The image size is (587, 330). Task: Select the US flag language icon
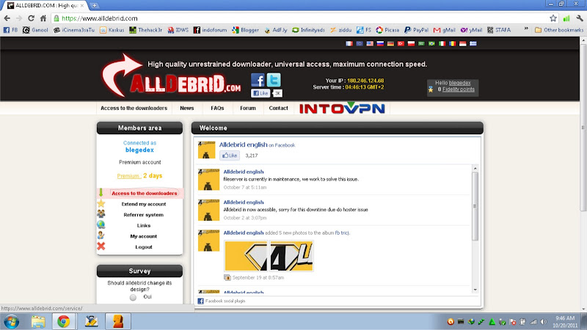point(370,44)
